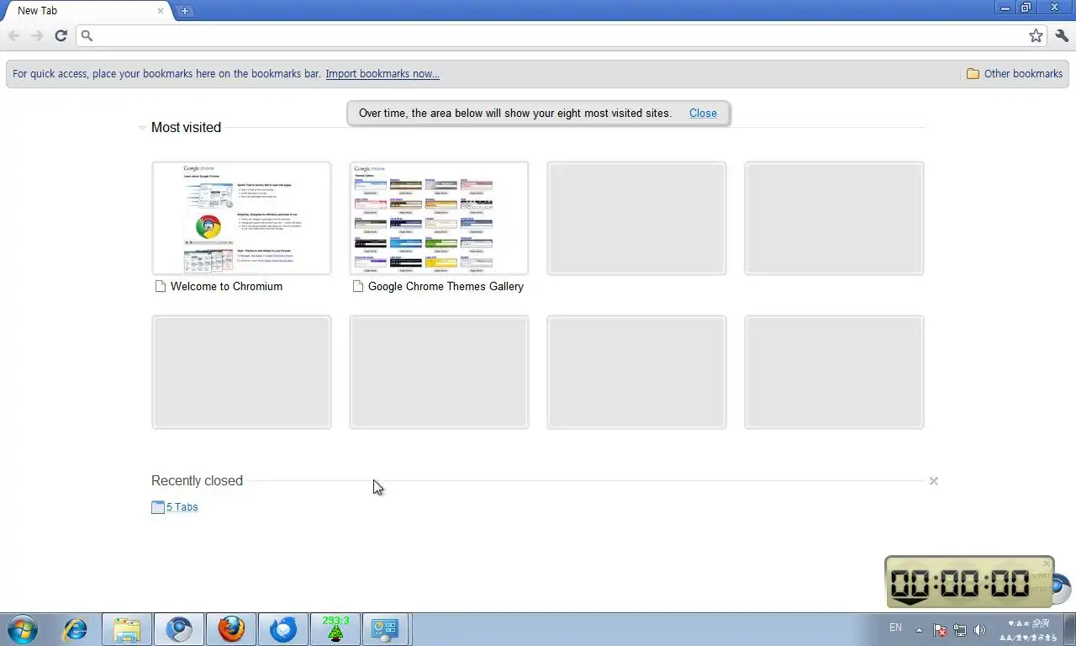The width and height of the screenshot is (1076, 646).
Task: Switch to Chromium taskbar button
Action: [179, 629]
